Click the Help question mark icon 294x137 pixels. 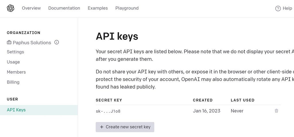pos(278,9)
